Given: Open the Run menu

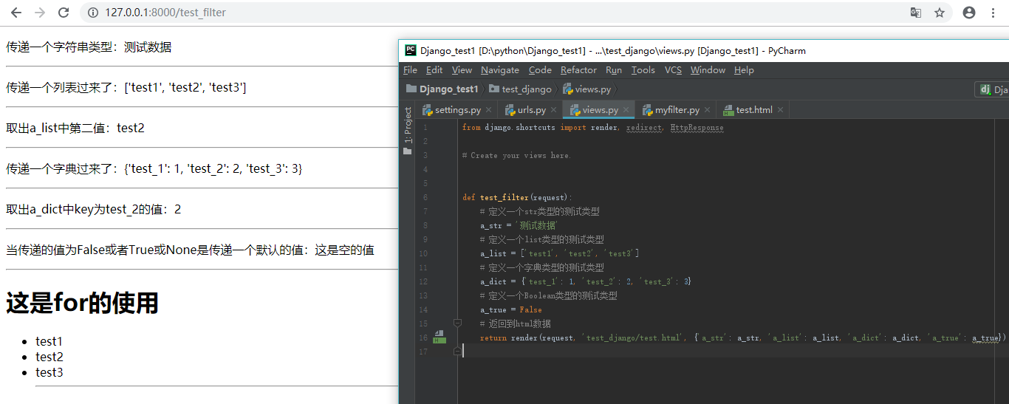Looking at the screenshot, I should [614, 70].
